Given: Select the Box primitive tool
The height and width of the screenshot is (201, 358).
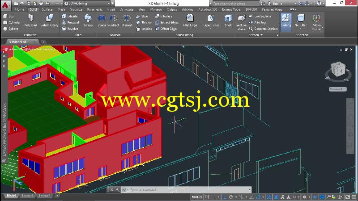Looking at the screenshot, I should (9, 16).
